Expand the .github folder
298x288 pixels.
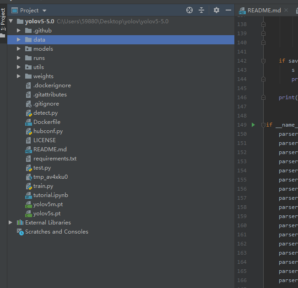19,30
